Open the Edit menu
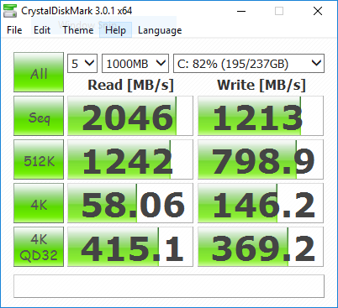Image resolution: width=338 pixels, height=308 pixels. [x=42, y=30]
